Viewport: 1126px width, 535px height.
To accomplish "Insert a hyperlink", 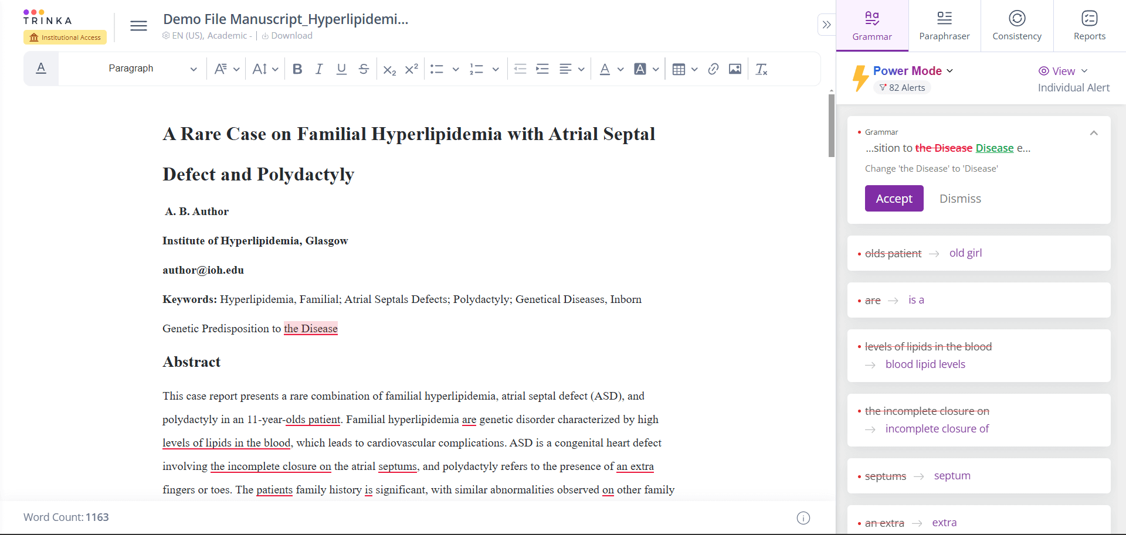I will tap(713, 69).
